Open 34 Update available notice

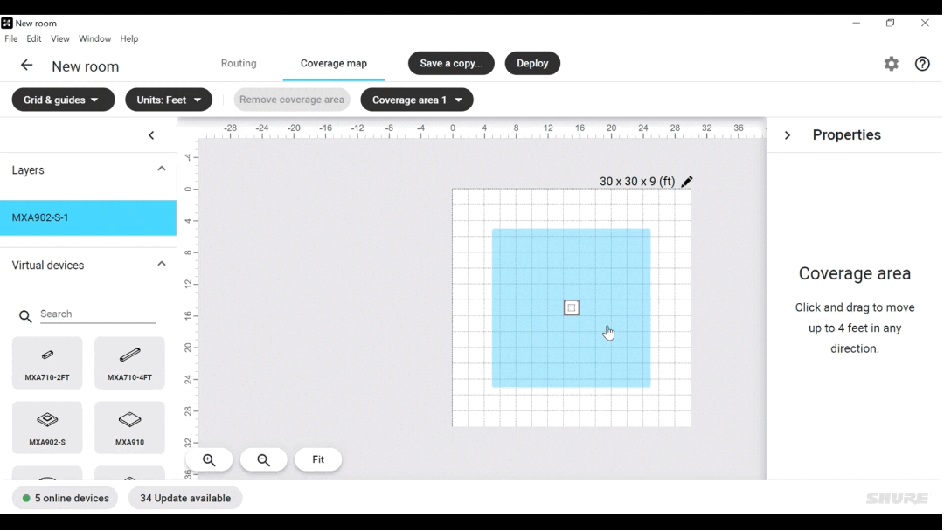185,498
